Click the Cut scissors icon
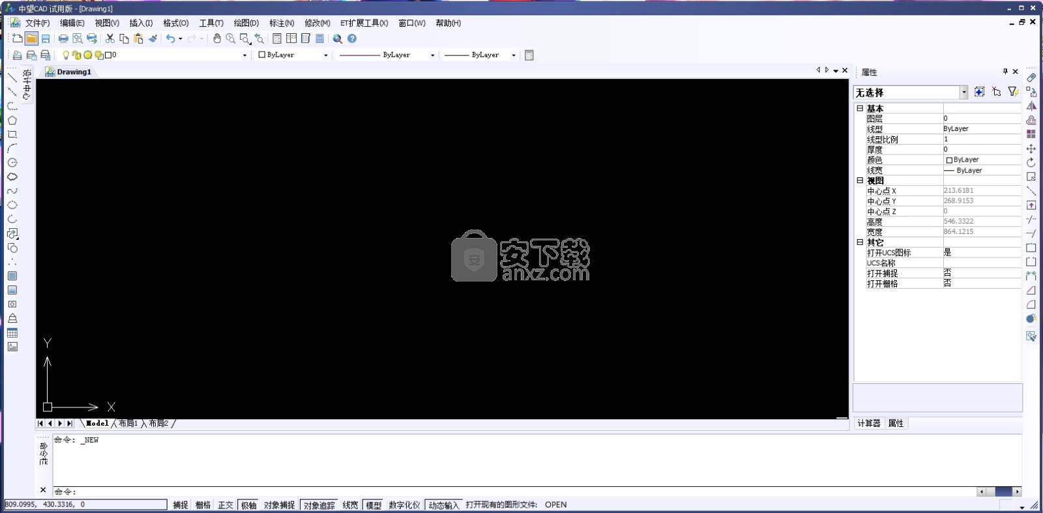 110,38
